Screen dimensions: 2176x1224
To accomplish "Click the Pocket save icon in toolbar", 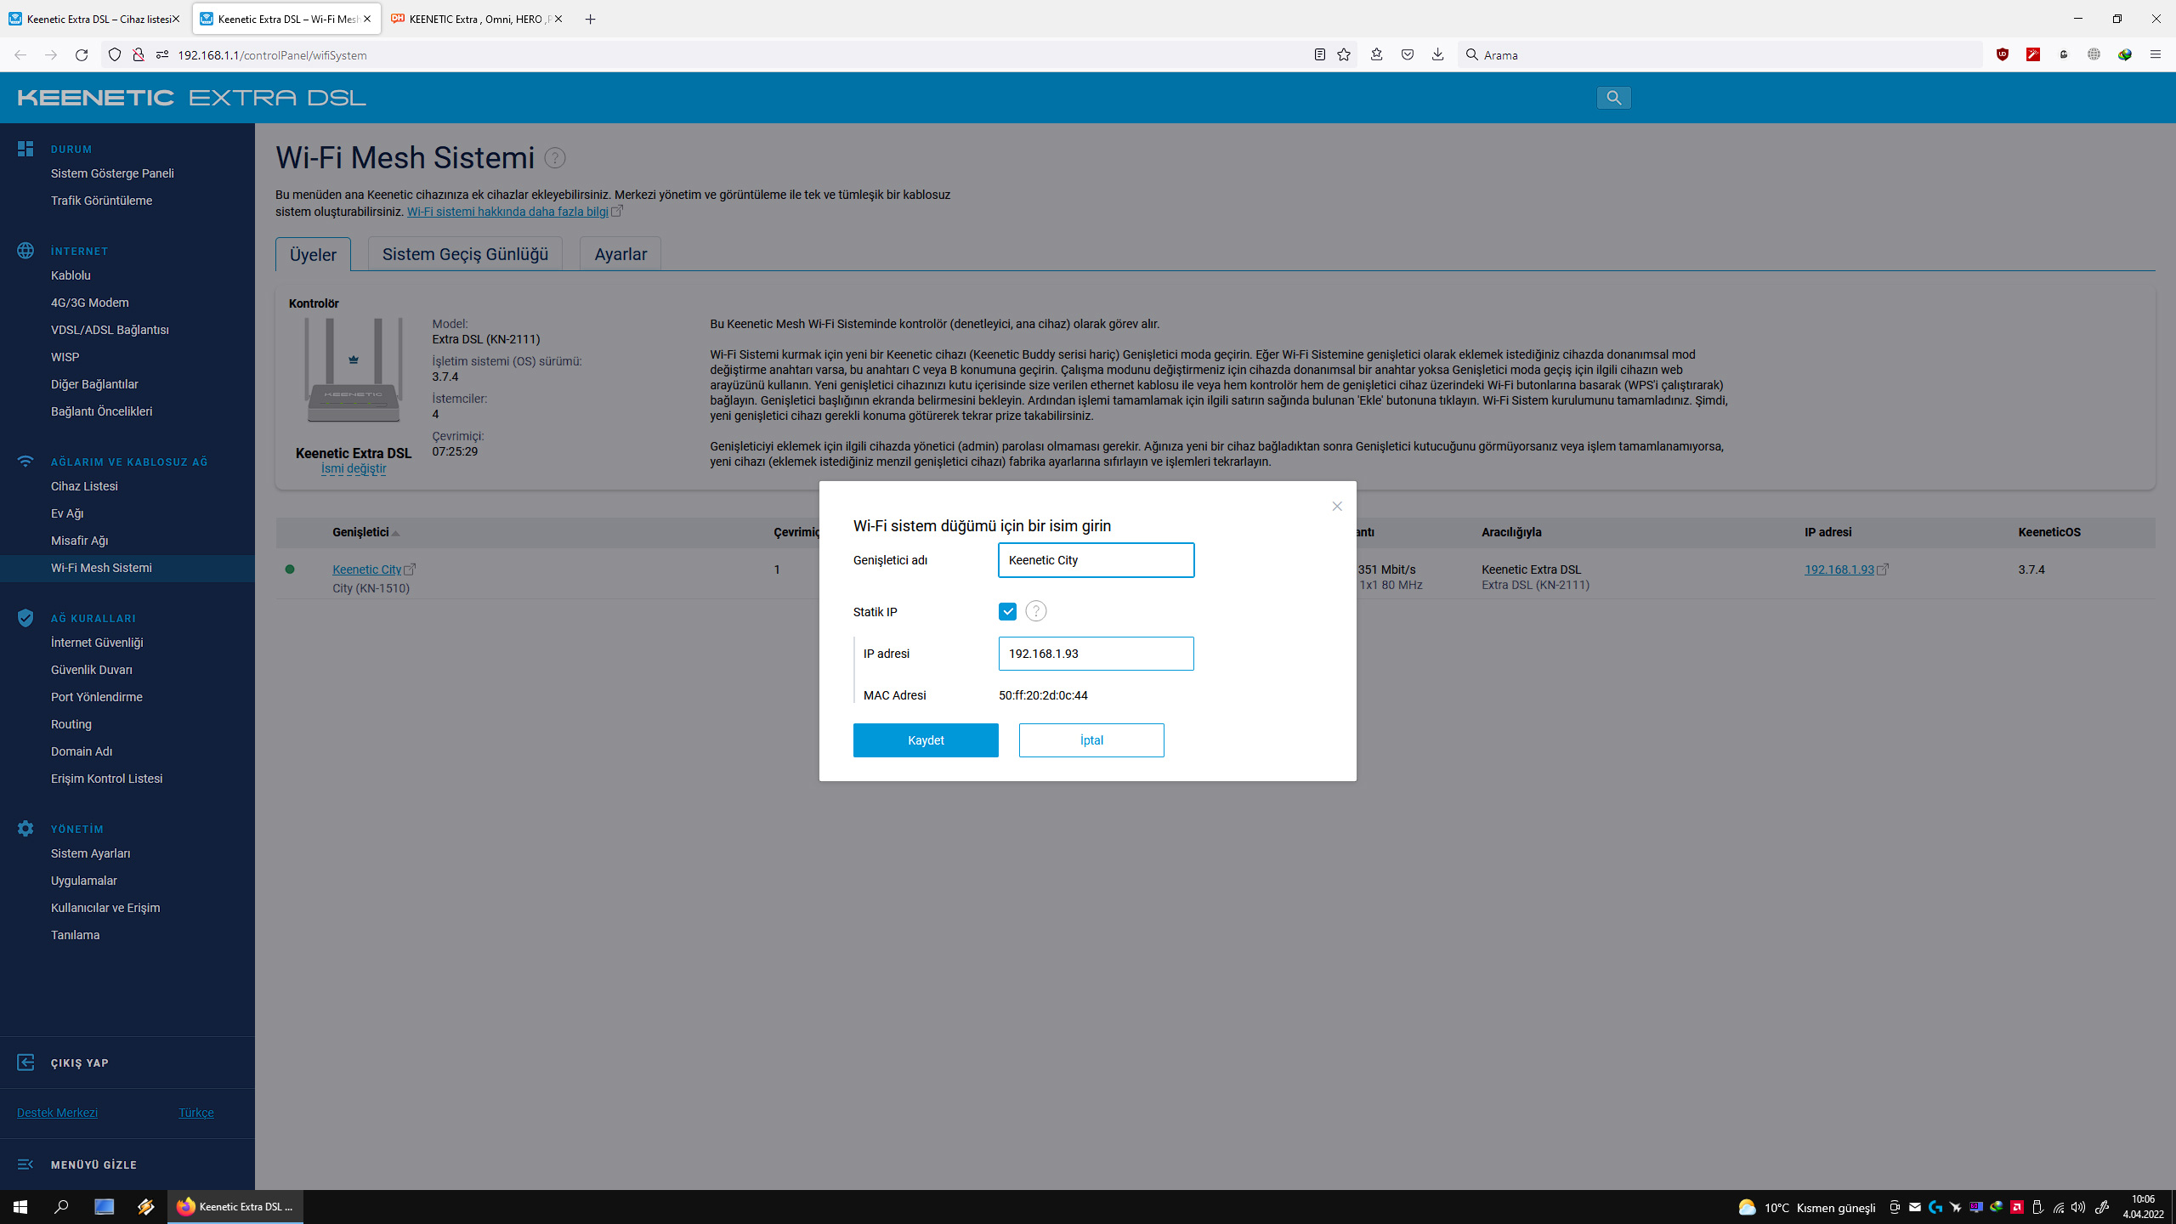I will coord(1408,55).
